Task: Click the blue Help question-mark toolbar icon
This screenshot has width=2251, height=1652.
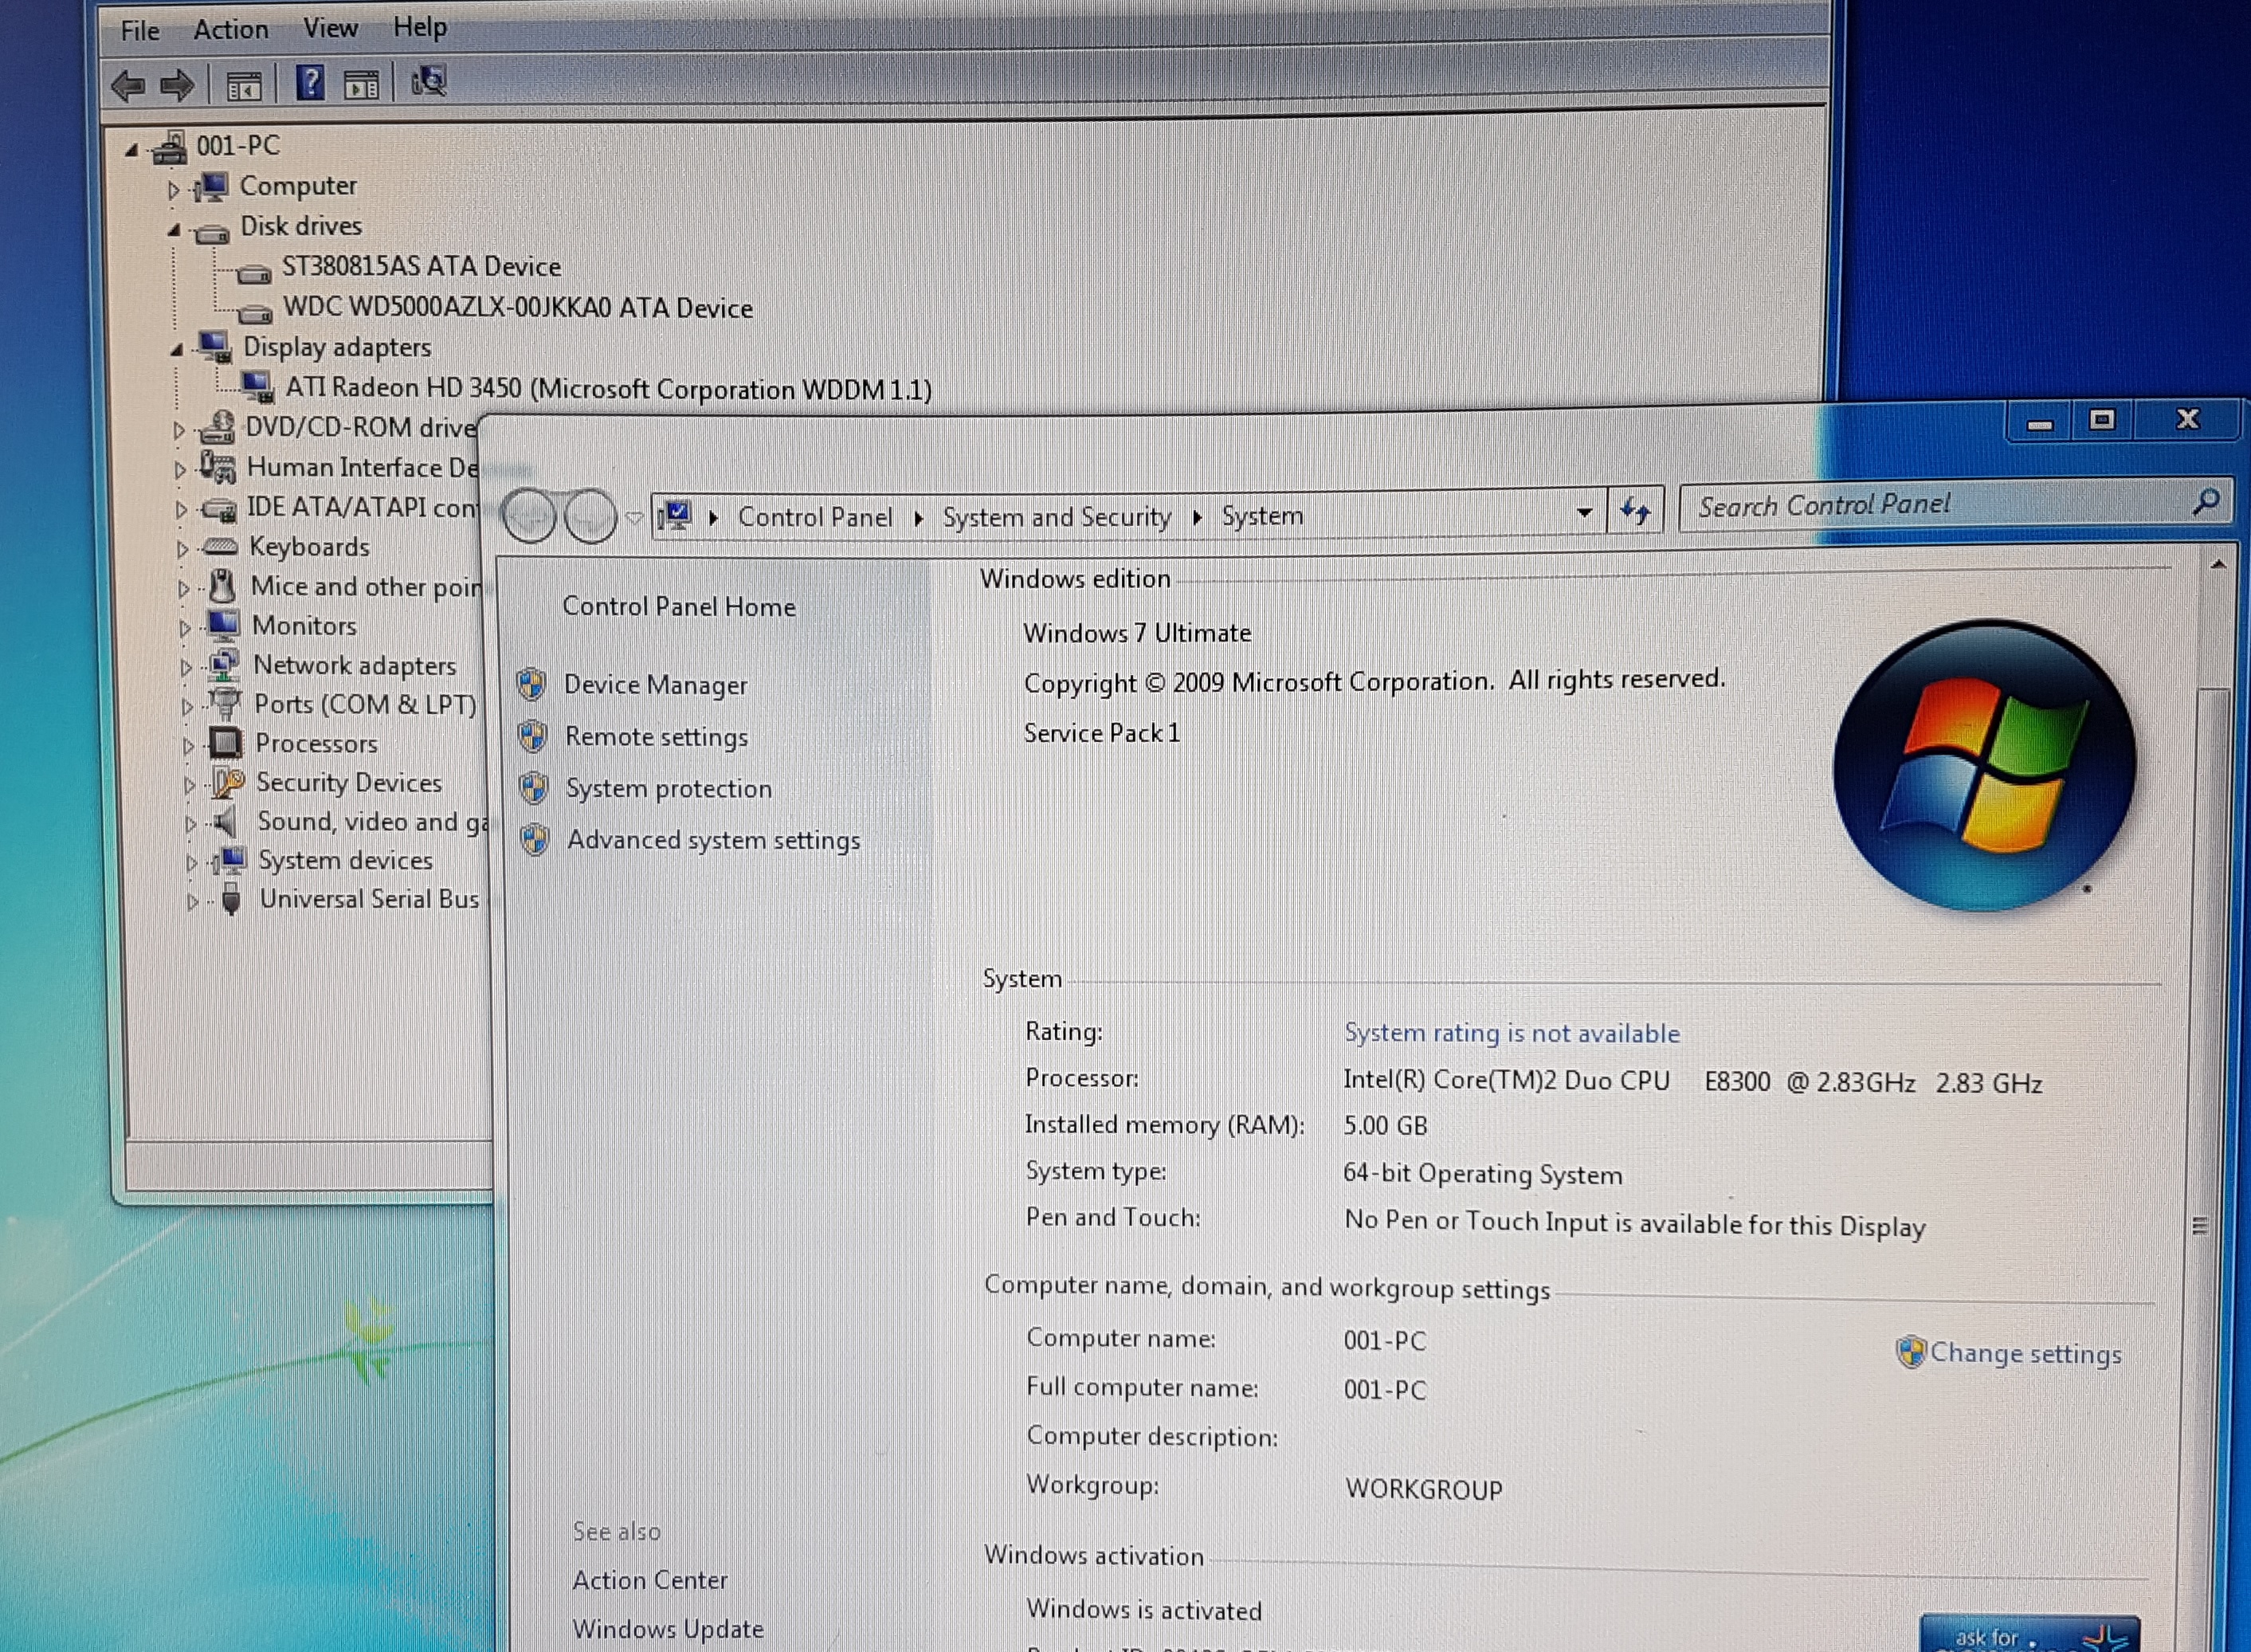Action: coord(310,83)
